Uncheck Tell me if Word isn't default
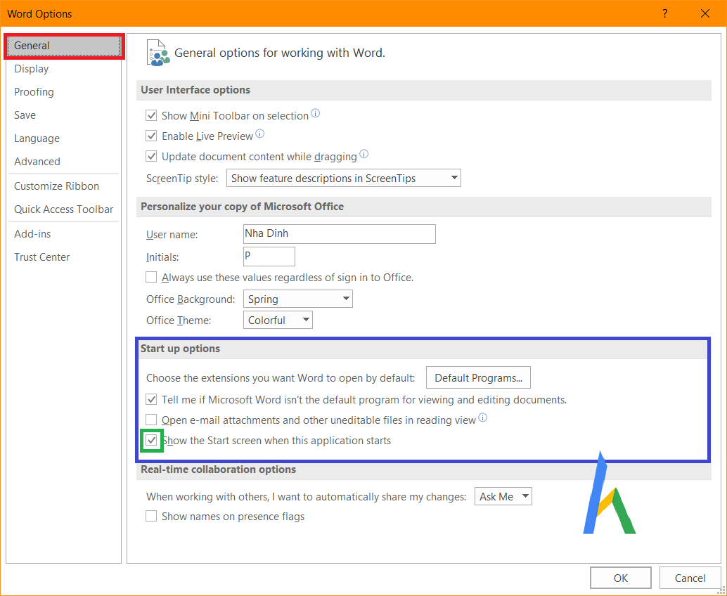Screen dimensions: 727x596 click(151, 399)
